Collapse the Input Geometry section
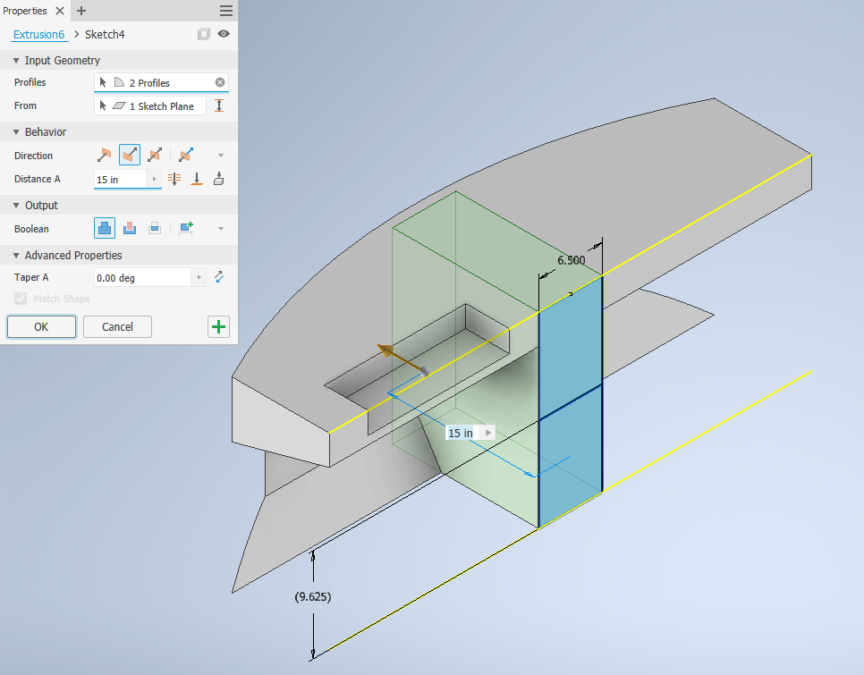Image resolution: width=864 pixels, height=675 pixels. coord(16,61)
